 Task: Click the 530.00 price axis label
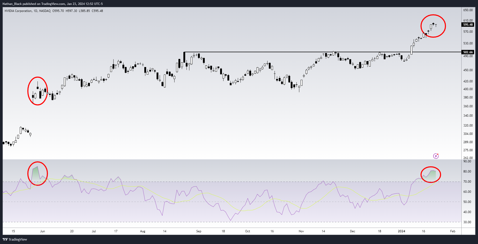click(468, 43)
